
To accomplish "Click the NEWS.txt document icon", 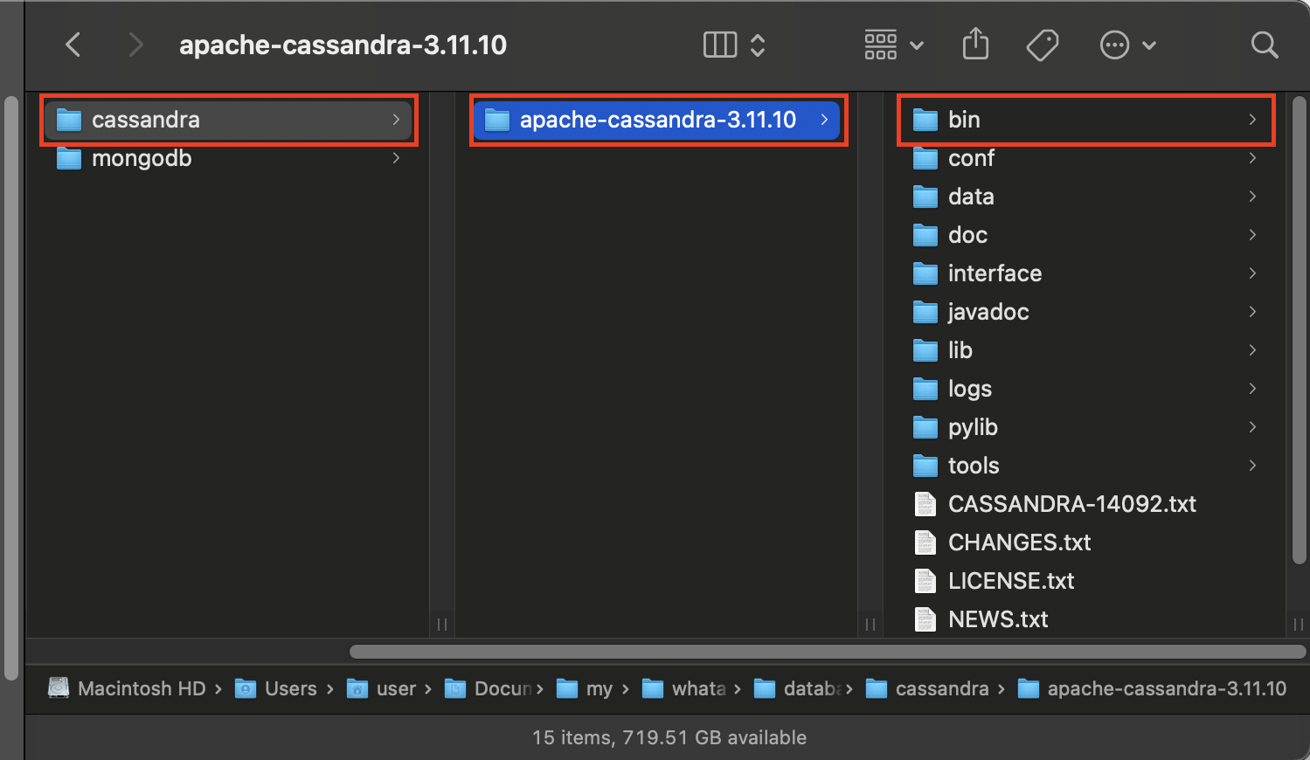I will [925, 619].
